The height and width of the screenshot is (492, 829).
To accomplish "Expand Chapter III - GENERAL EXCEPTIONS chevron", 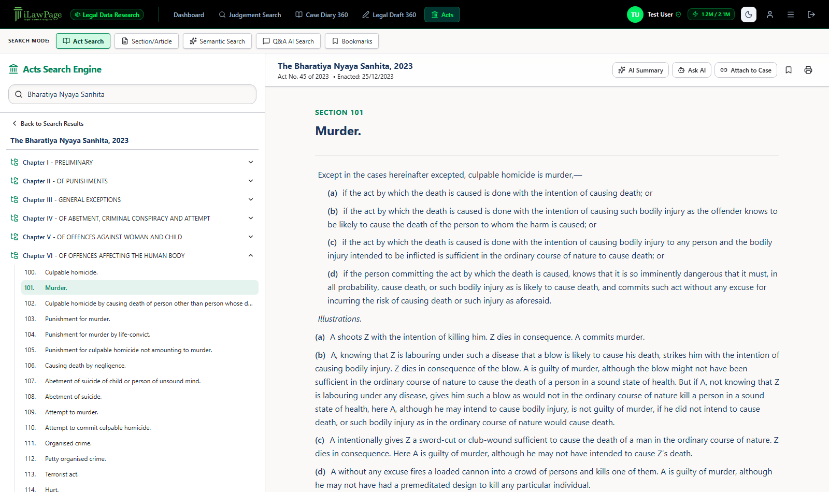I will click(x=251, y=199).
